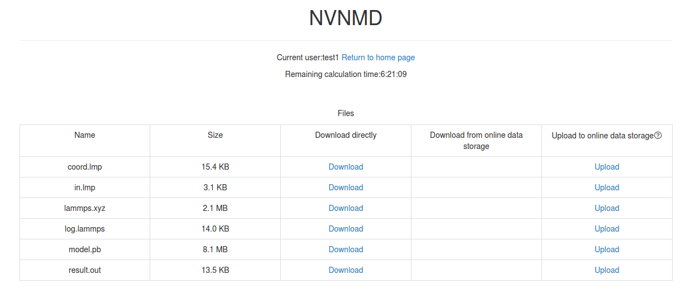Upload model.pb to online data storage

pyautogui.click(x=607, y=249)
